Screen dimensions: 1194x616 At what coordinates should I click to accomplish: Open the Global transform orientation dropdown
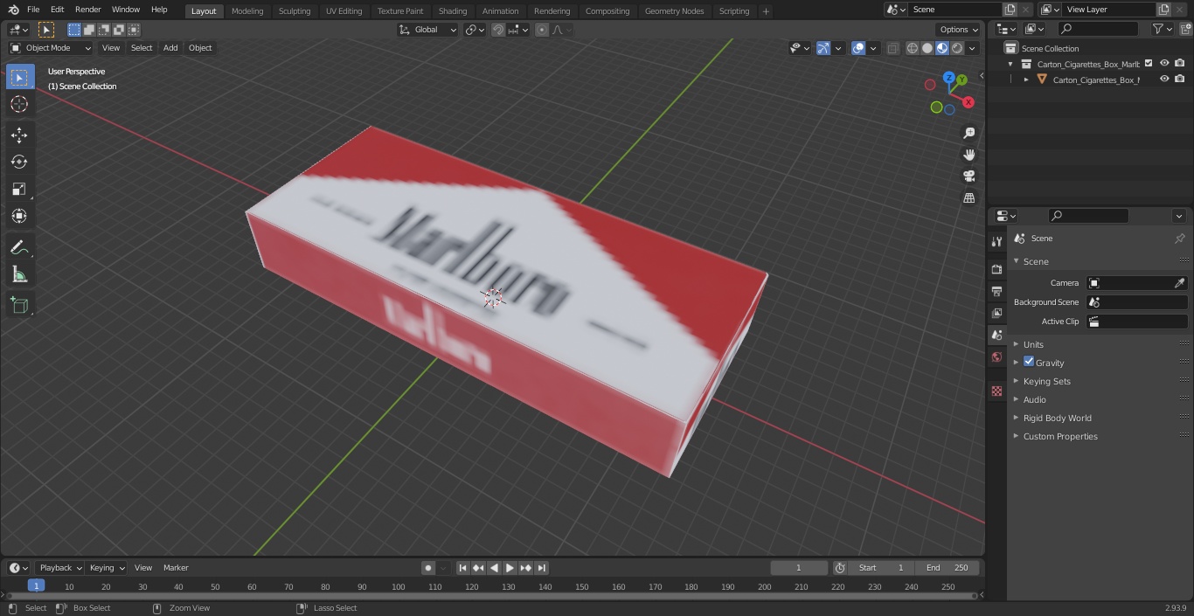click(x=428, y=30)
